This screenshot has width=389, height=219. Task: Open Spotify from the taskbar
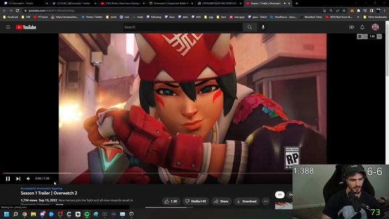pos(87,214)
